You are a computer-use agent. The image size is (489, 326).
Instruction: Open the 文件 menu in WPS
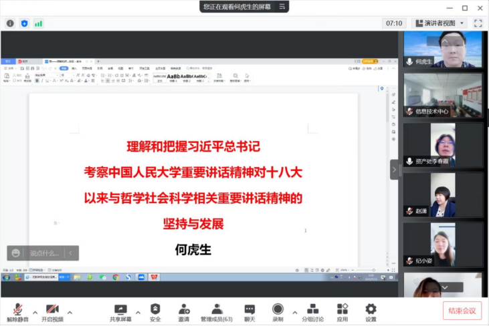tap(10, 68)
